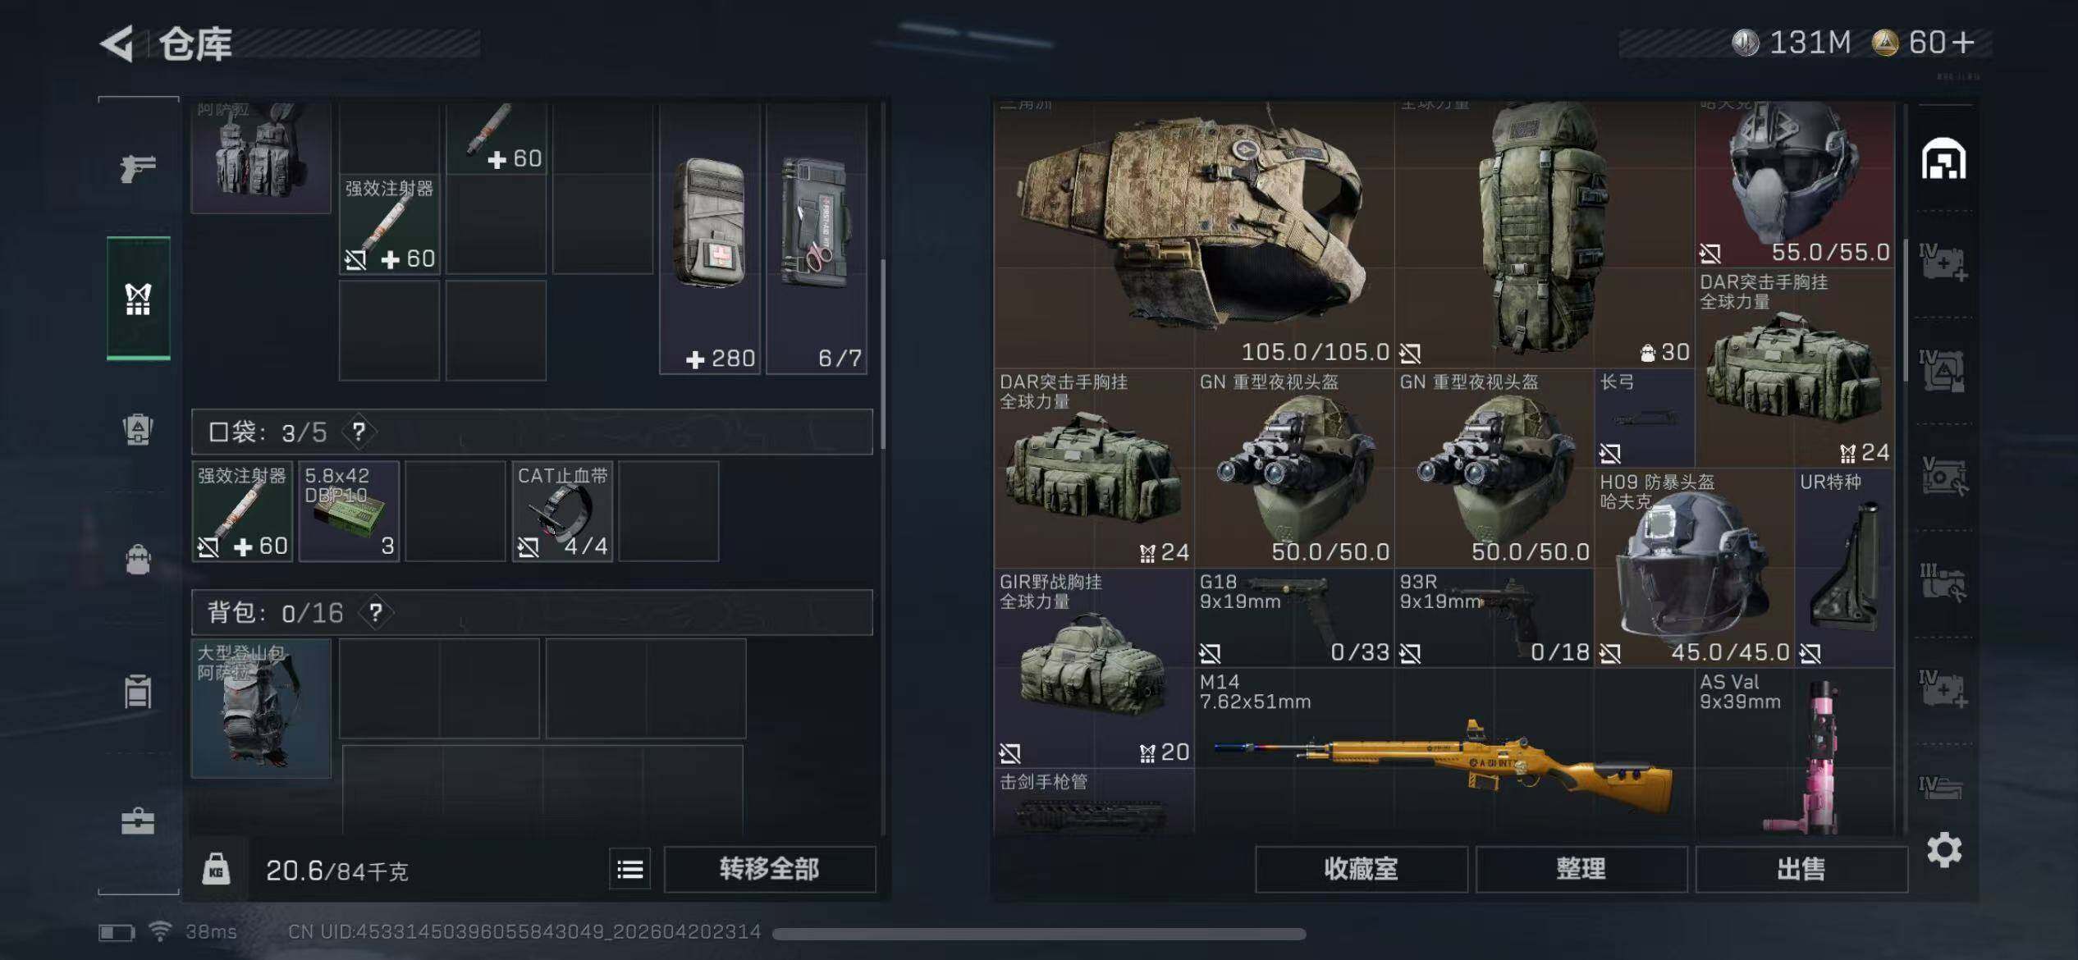Click 出售 to sell items
This screenshot has width=2078, height=960.
pos(1801,869)
